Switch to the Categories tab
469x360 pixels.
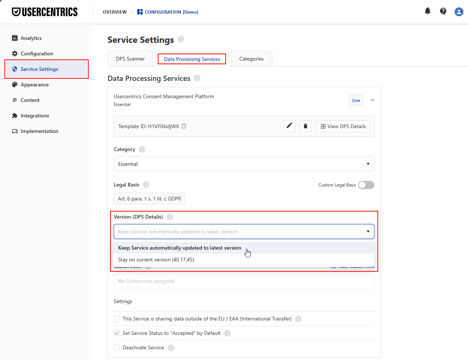(x=251, y=59)
